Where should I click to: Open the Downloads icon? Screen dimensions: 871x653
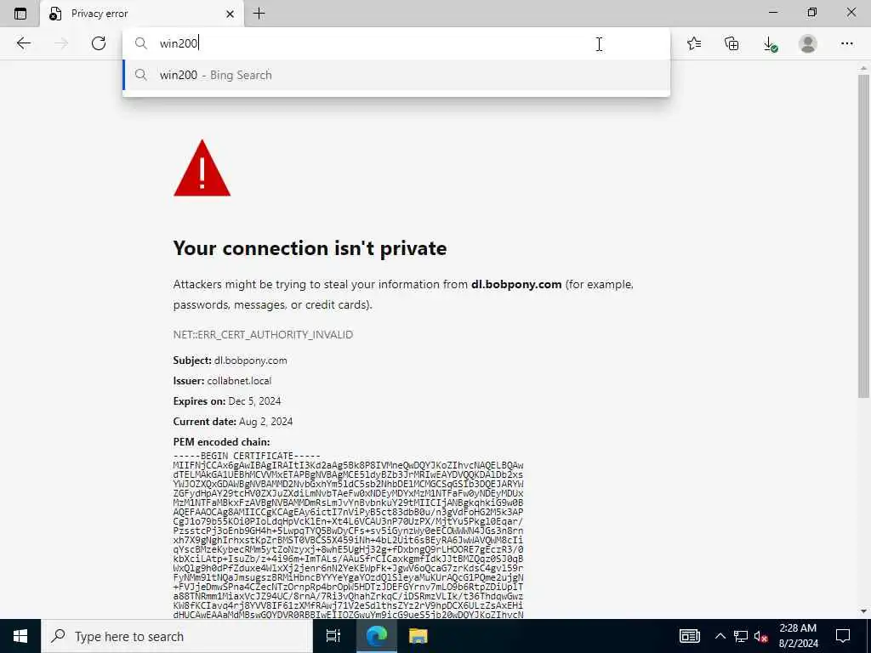click(x=770, y=44)
